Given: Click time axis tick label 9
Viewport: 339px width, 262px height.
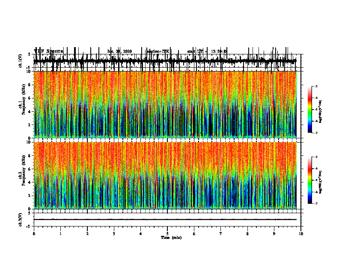Looking at the screenshot, I should [x=274, y=234].
